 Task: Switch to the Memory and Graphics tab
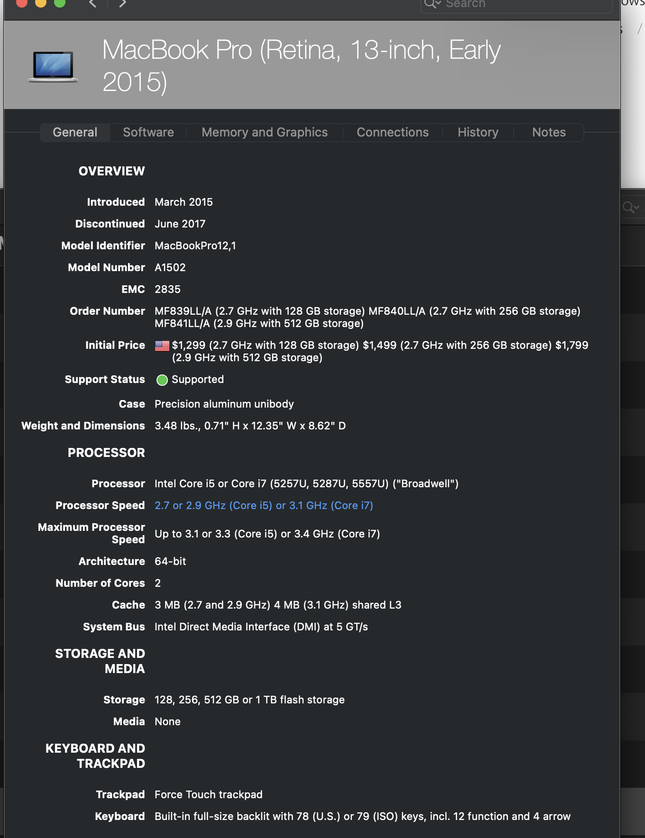[x=264, y=132]
